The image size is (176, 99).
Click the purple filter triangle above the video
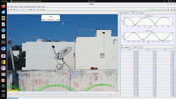click(x=9, y=13)
